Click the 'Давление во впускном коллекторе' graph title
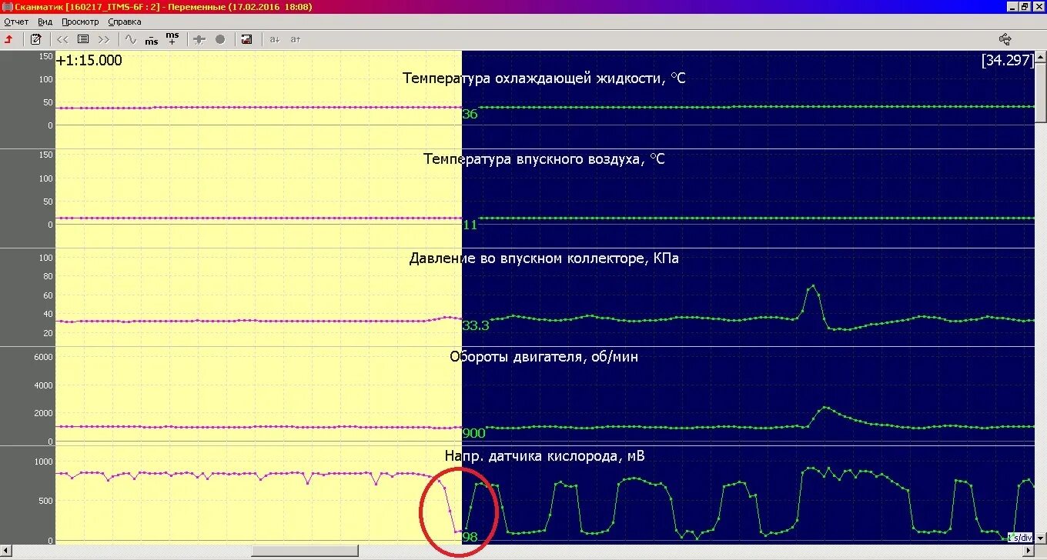The height and width of the screenshot is (560, 1047). pyautogui.click(x=544, y=258)
